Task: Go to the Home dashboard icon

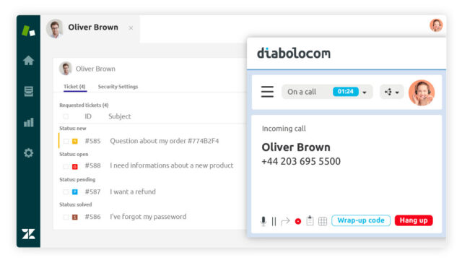Action: (x=29, y=61)
